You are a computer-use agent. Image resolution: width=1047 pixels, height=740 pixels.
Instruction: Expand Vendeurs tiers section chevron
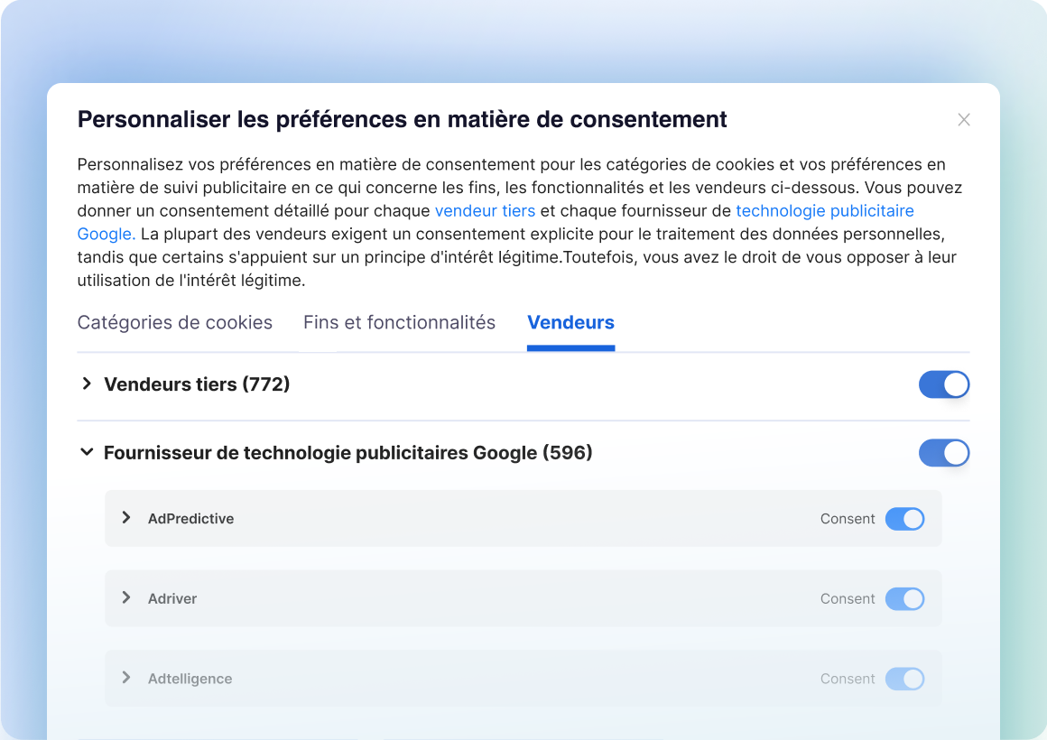pyautogui.click(x=87, y=384)
